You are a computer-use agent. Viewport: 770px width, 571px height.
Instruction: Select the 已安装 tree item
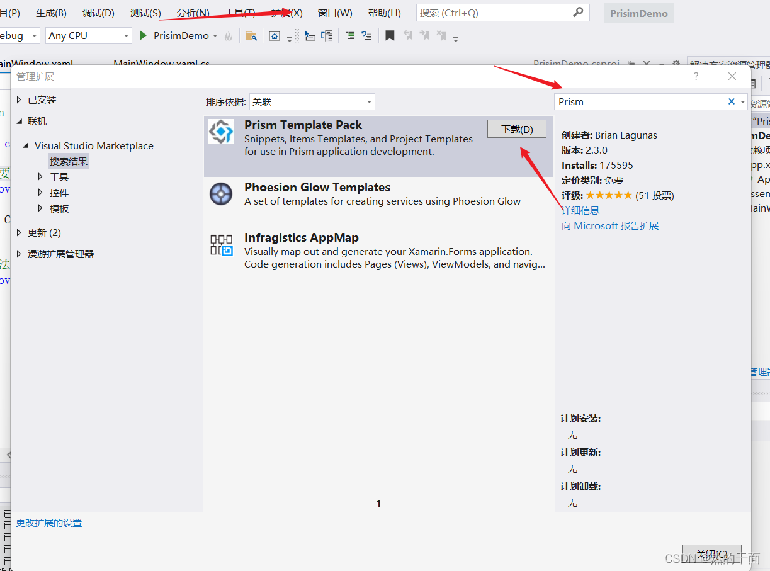coord(42,99)
